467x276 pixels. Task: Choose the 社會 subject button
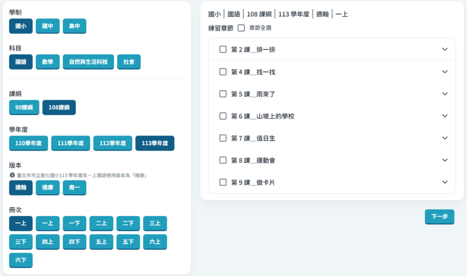coord(129,61)
